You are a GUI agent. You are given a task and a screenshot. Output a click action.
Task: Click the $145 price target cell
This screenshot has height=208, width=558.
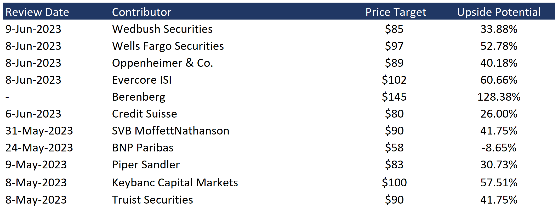click(394, 97)
